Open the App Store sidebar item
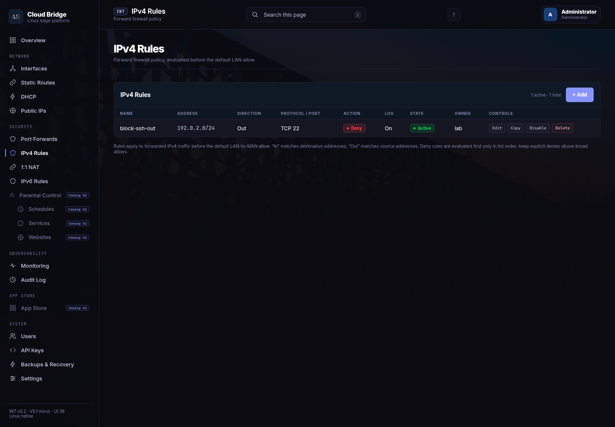615x427 pixels. [x=49, y=308]
